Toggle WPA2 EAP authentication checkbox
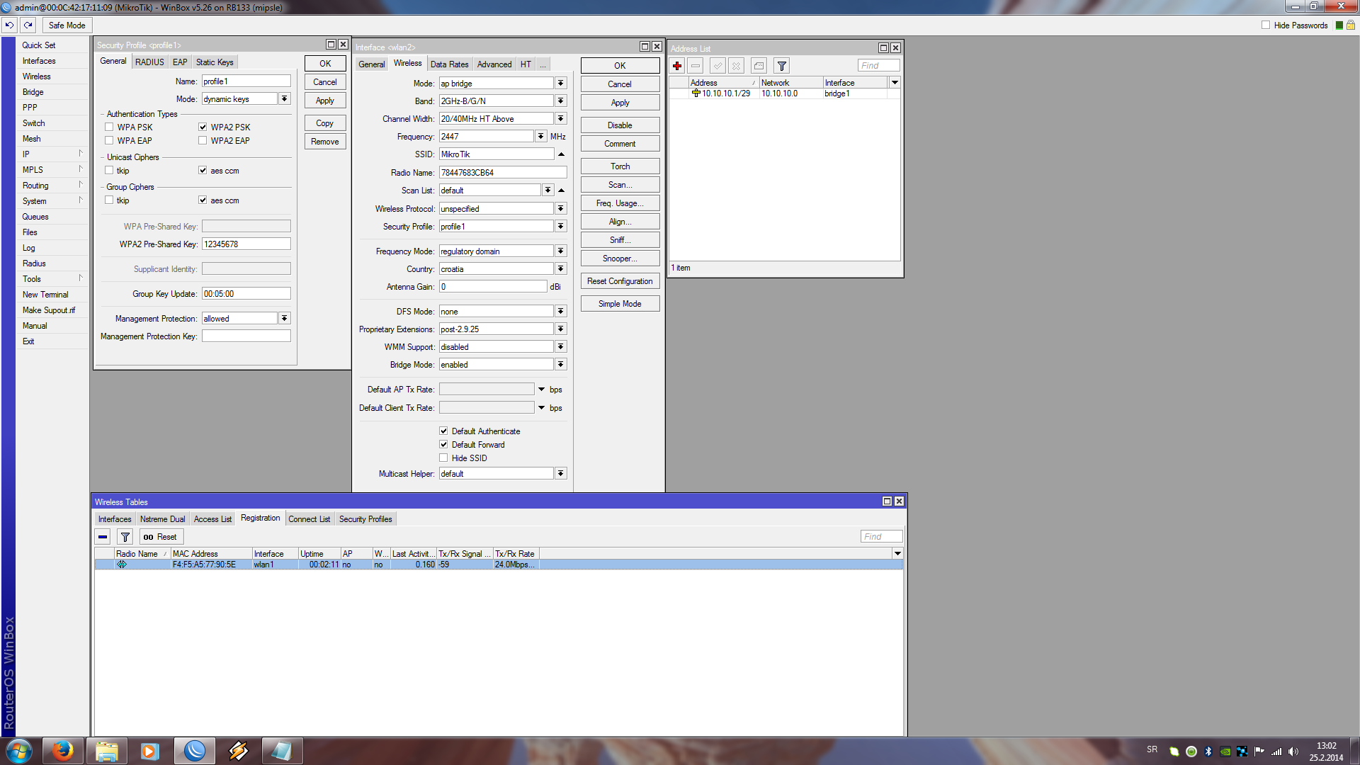The height and width of the screenshot is (765, 1360). (203, 141)
